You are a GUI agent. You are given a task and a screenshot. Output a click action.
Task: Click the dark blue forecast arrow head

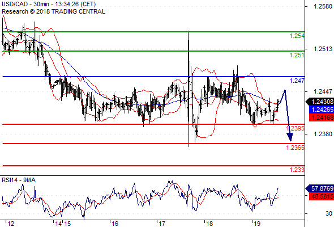pyautogui.click(x=290, y=137)
